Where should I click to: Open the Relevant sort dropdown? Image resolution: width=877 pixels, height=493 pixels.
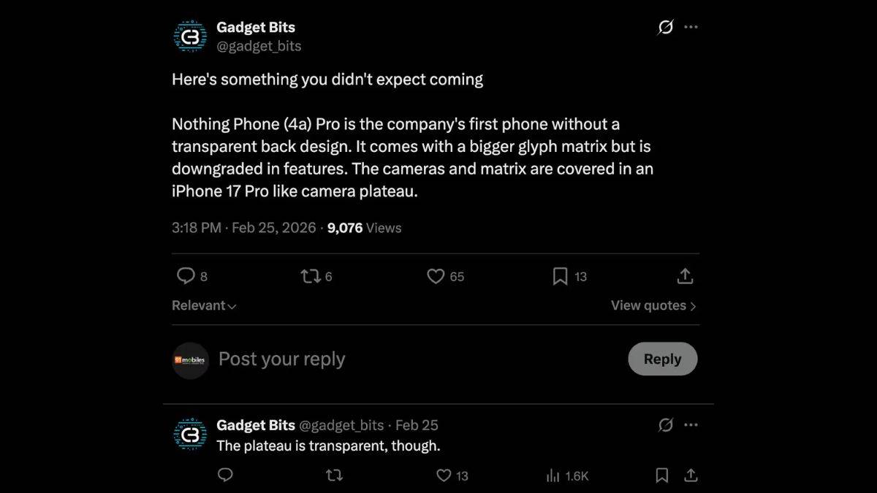204,305
